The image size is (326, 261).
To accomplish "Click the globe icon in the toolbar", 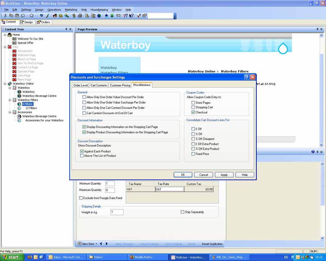I will pos(99,16).
